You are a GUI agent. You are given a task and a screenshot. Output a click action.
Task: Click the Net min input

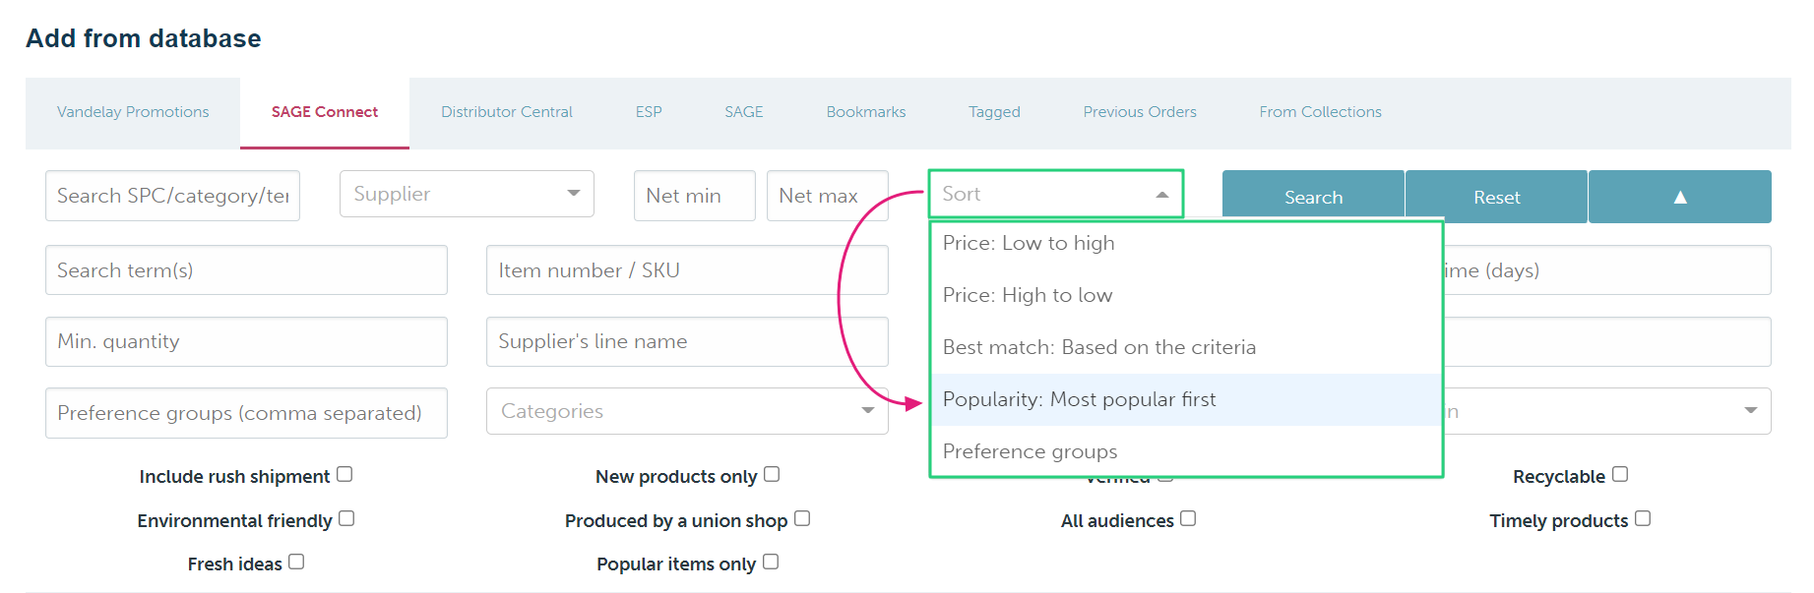pos(695,196)
